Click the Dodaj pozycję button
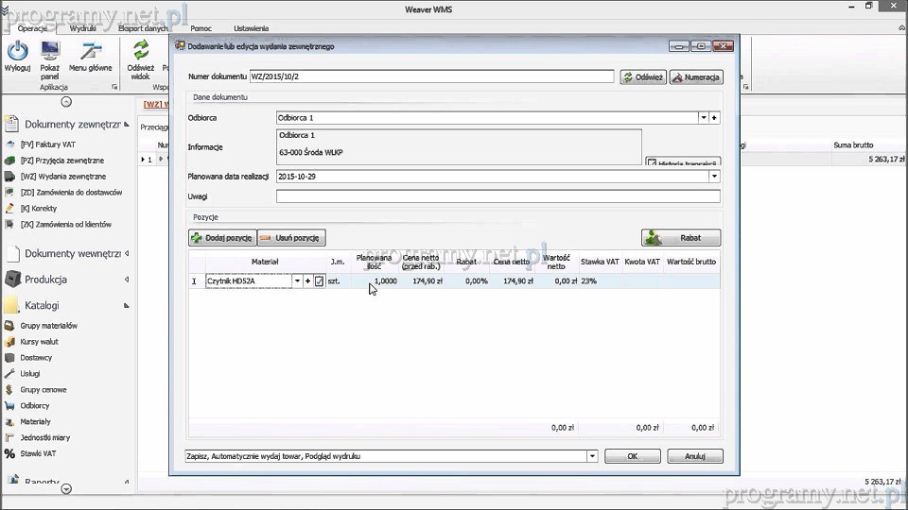The width and height of the screenshot is (908, 510). (x=222, y=238)
